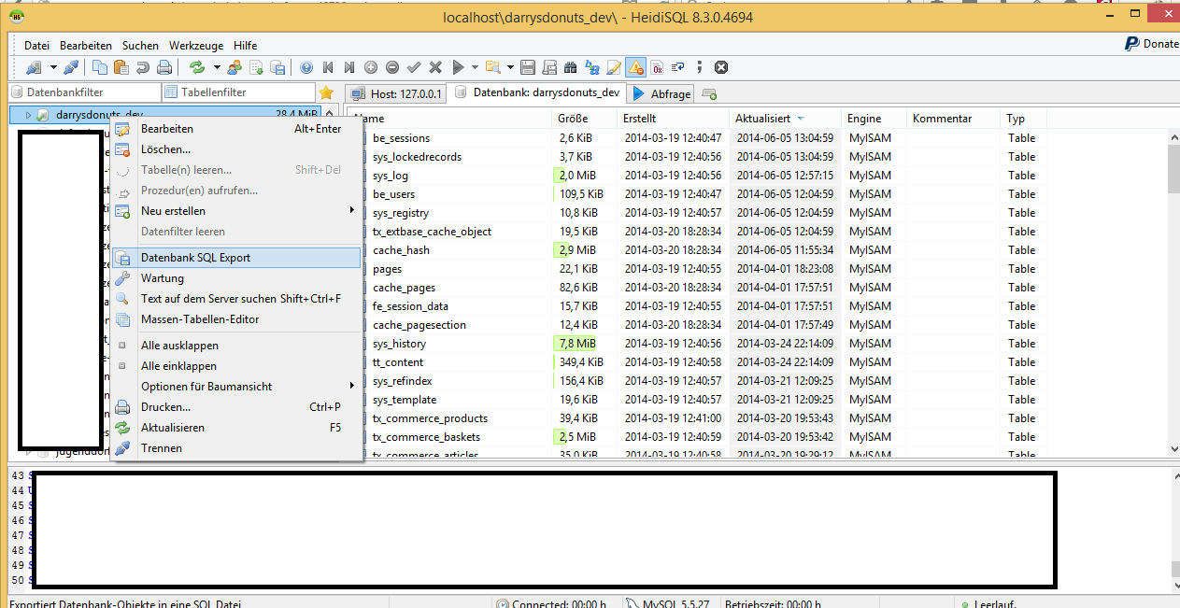Select Massen-Tabellen-Editor entry
Image resolution: width=1180 pixels, height=608 pixels.
[235, 319]
